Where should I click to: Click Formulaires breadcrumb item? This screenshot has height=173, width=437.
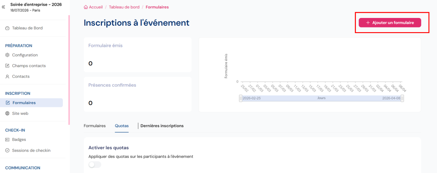click(x=157, y=7)
